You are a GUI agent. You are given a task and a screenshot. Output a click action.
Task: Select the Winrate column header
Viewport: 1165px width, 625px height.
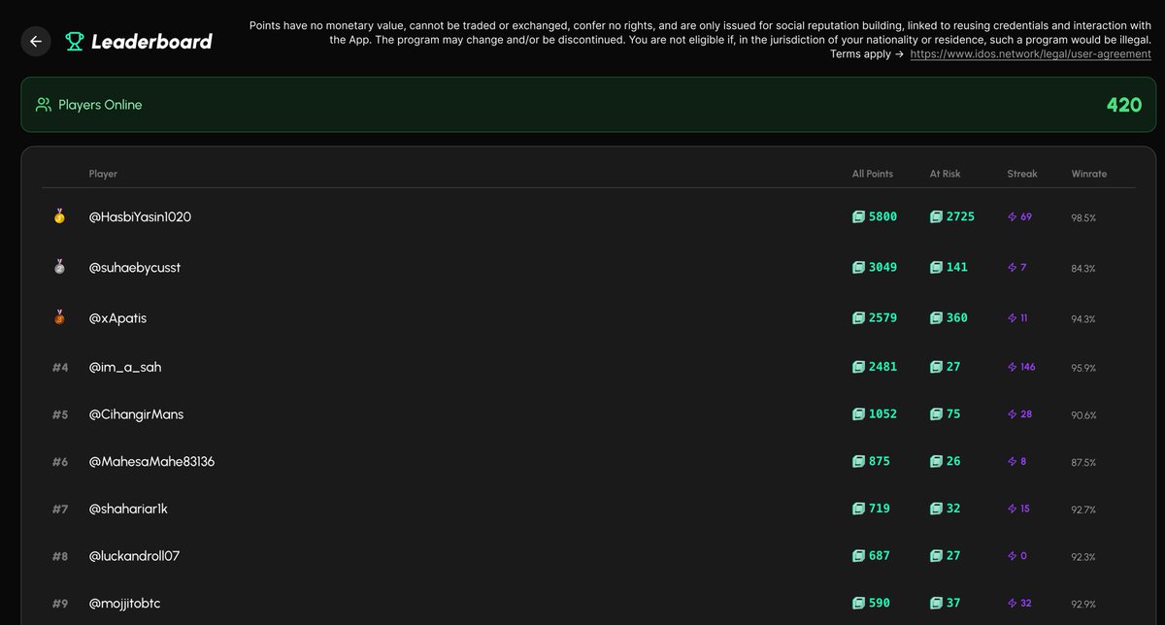(x=1088, y=174)
